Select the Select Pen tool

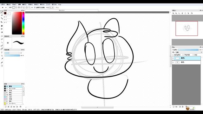(x=2, y=46)
